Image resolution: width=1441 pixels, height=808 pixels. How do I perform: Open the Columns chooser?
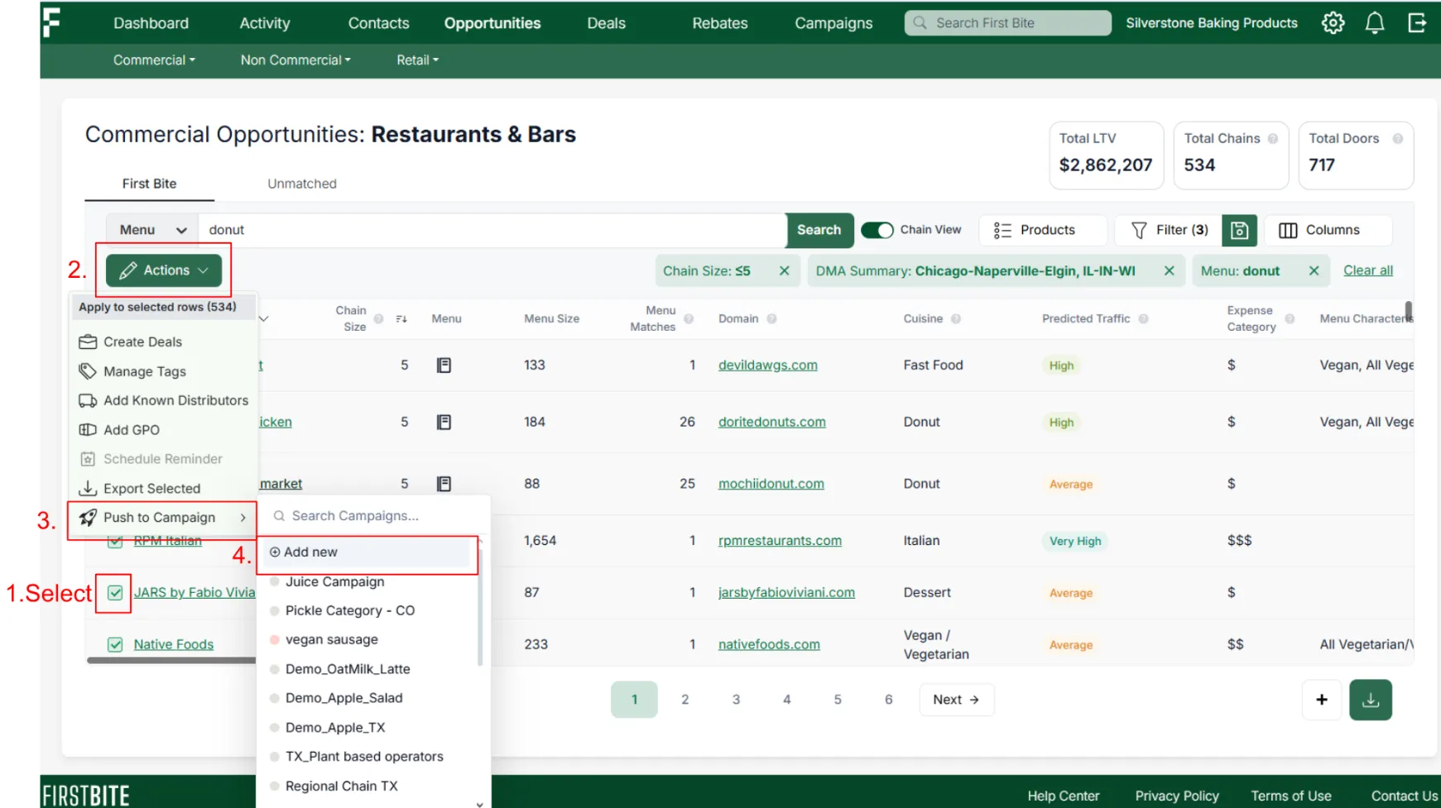[1328, 230]
